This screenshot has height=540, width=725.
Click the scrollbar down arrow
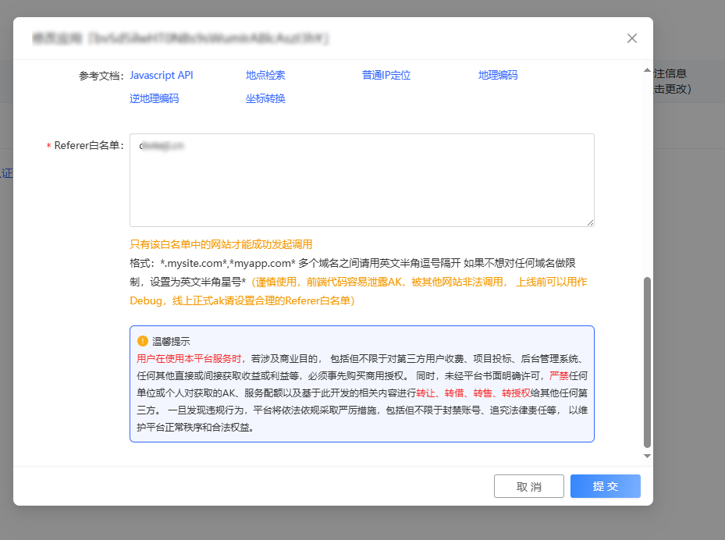pyautogui.click(x=646, y=456)
